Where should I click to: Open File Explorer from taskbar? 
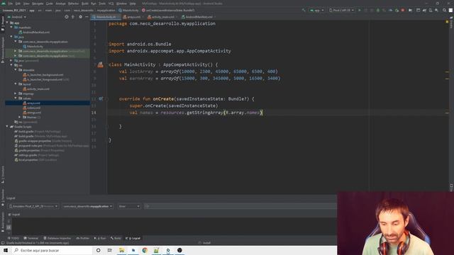coord(121,250)
